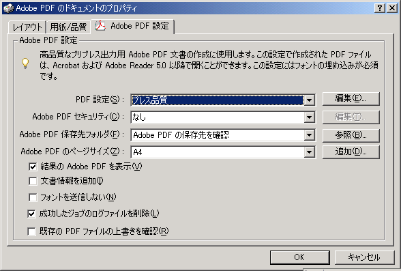
Task: Enable 文書情報を追加 checkbox
Action: click(33, 181)
